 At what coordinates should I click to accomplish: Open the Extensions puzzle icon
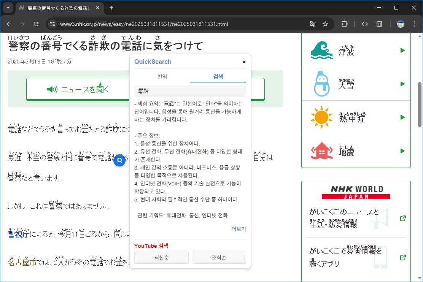344,24
